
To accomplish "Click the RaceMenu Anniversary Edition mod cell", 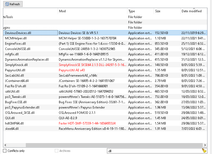I will click(x=92, y=129).
